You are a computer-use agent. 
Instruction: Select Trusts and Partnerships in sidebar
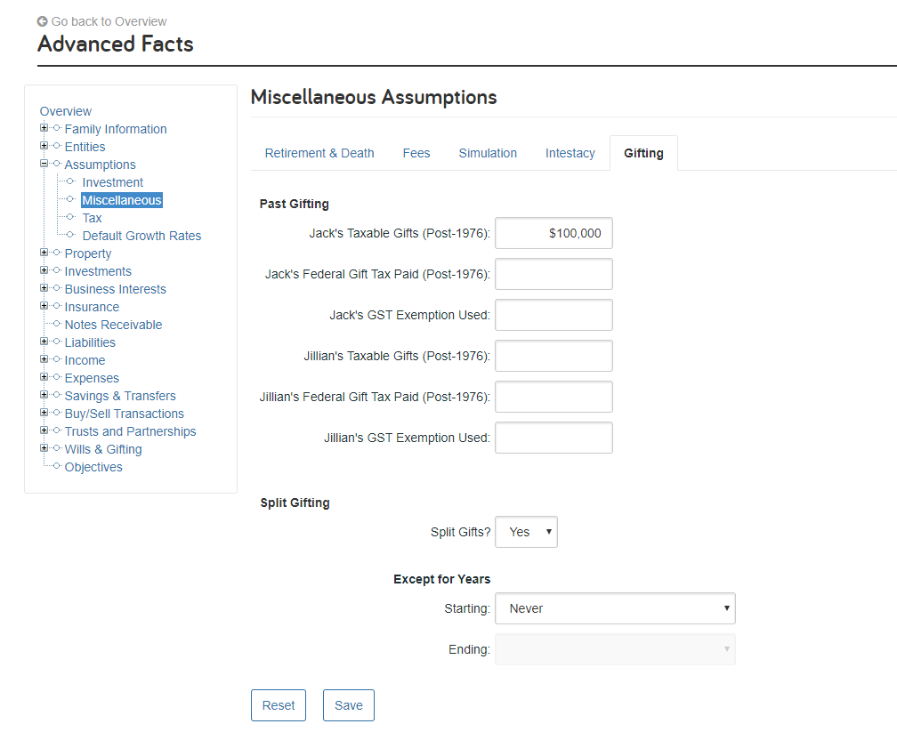(130, 431)
